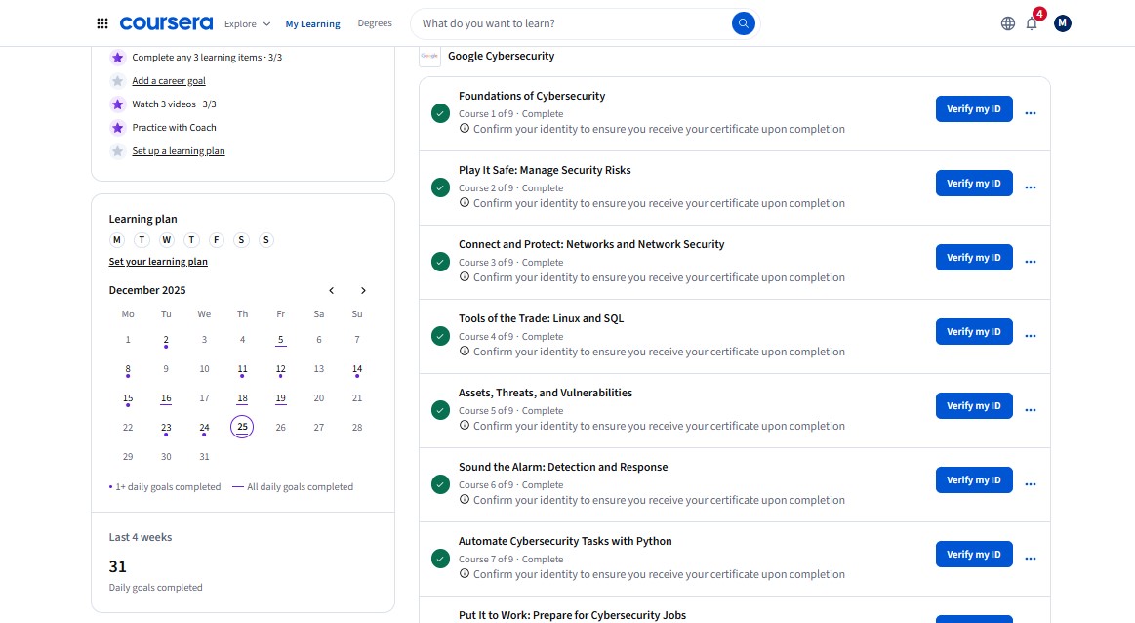Open more options for Automate Cybersecurity Tasks
This screenshot has height=623, width=1135.
coord(1030,559)
